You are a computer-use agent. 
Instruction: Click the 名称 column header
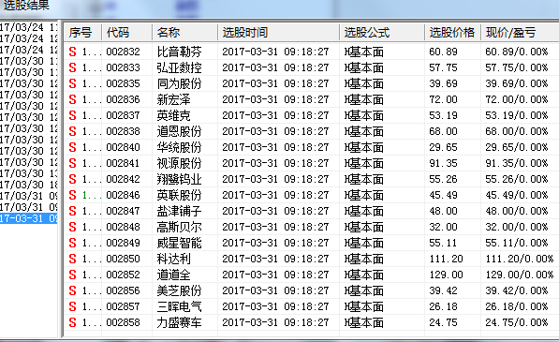click(184, 33)
